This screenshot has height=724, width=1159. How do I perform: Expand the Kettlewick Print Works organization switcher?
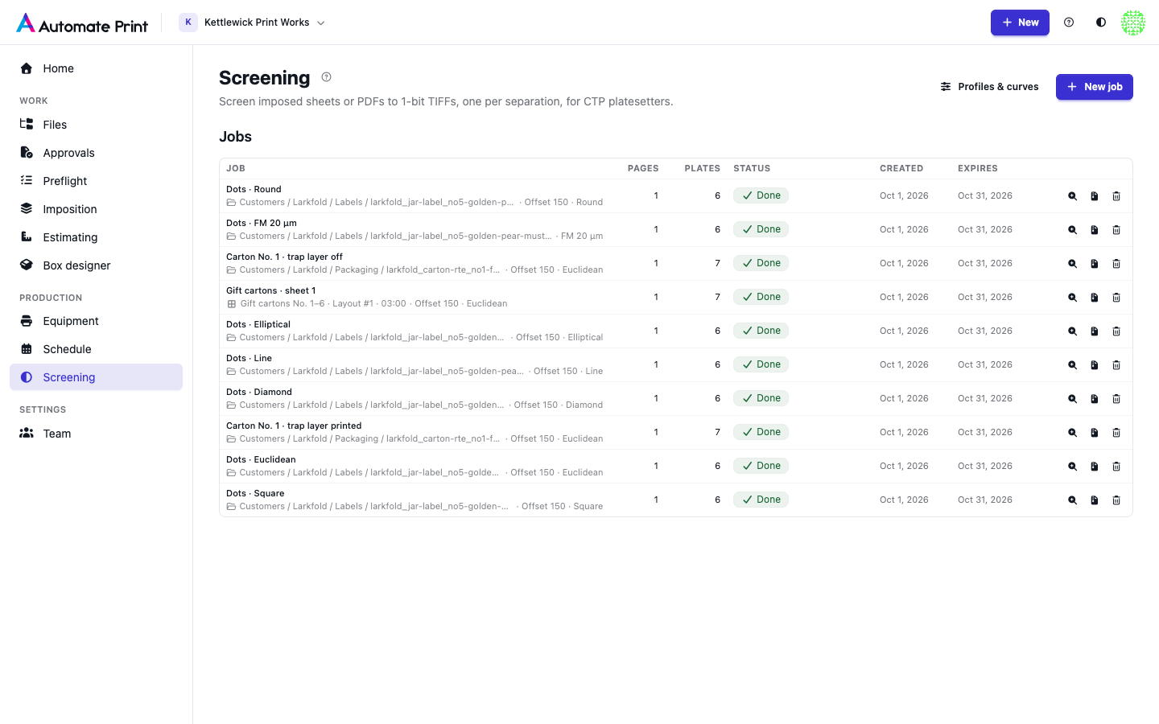point(252,23)
